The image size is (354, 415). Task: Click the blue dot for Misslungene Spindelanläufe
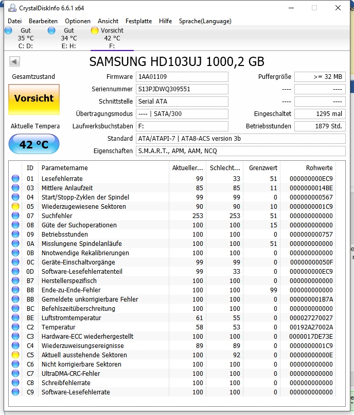pos(15,243)
